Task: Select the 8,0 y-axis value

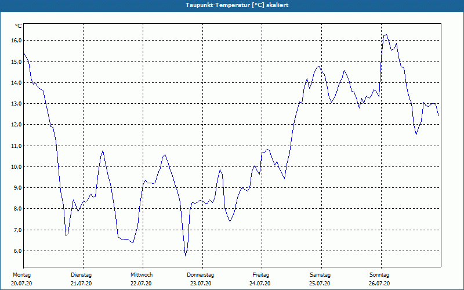Action: pos(17,209)
